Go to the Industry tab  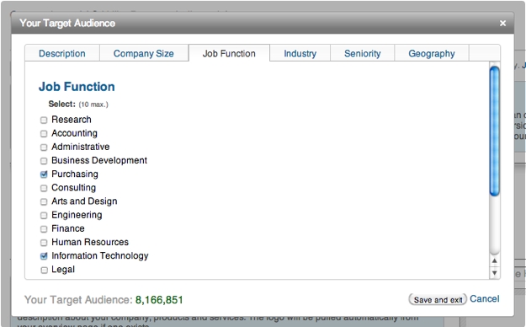(x=300, y=53)
